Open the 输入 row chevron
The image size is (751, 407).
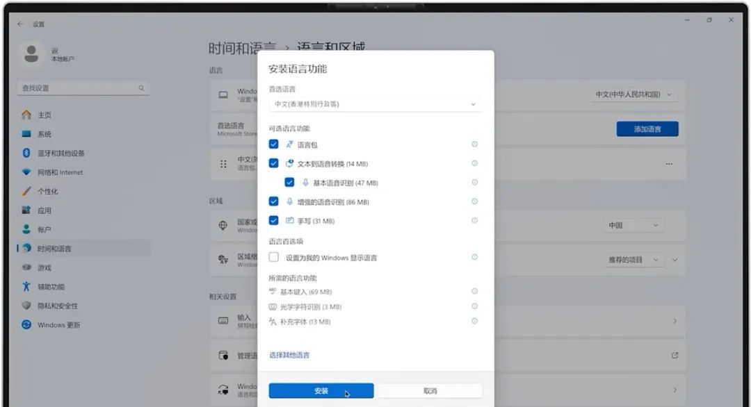[x=675, y=321]
